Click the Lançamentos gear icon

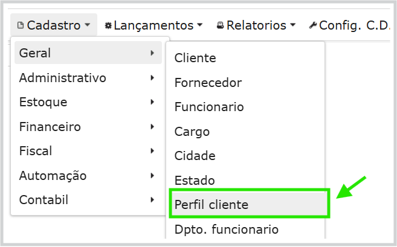coord(108,25)
